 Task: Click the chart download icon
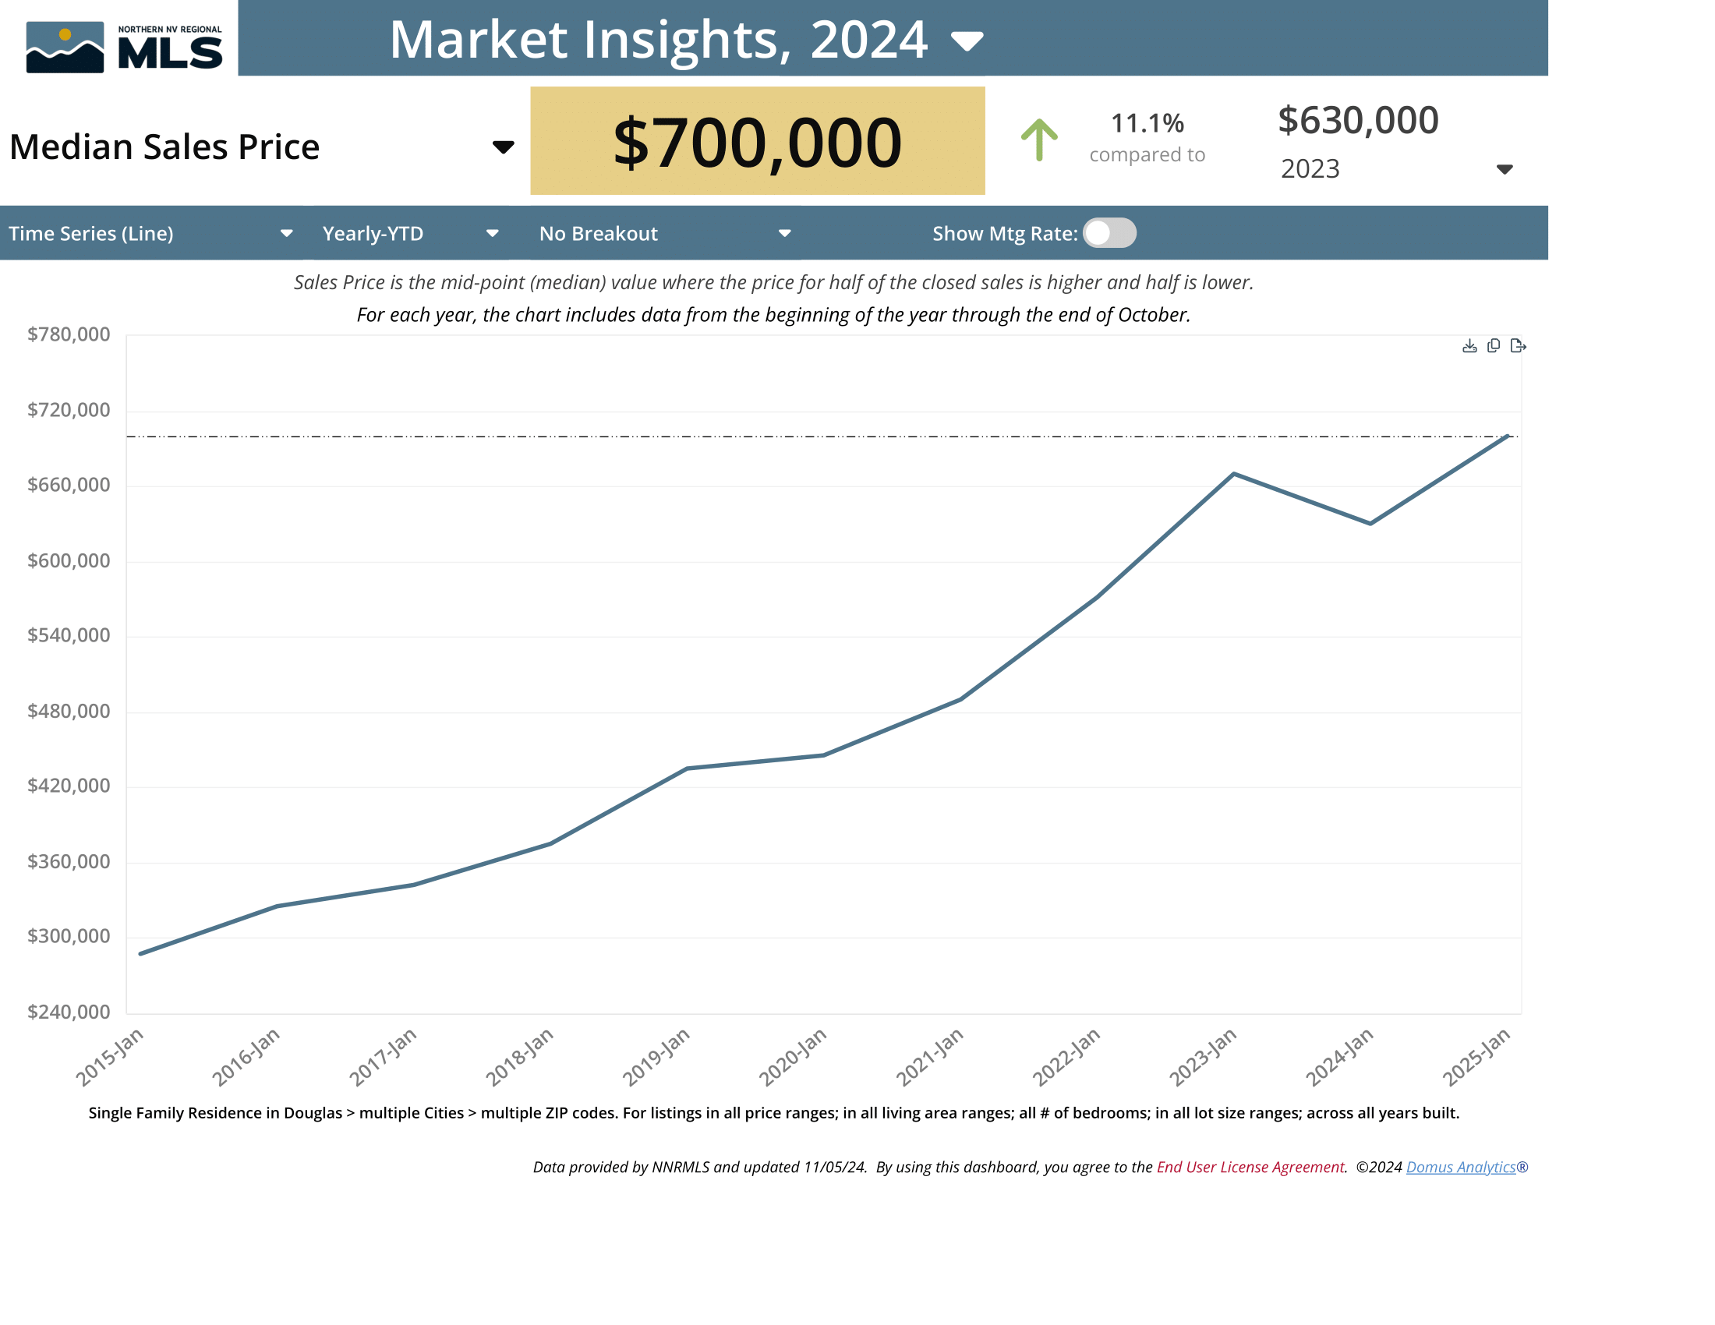[x=1469, y=346]
